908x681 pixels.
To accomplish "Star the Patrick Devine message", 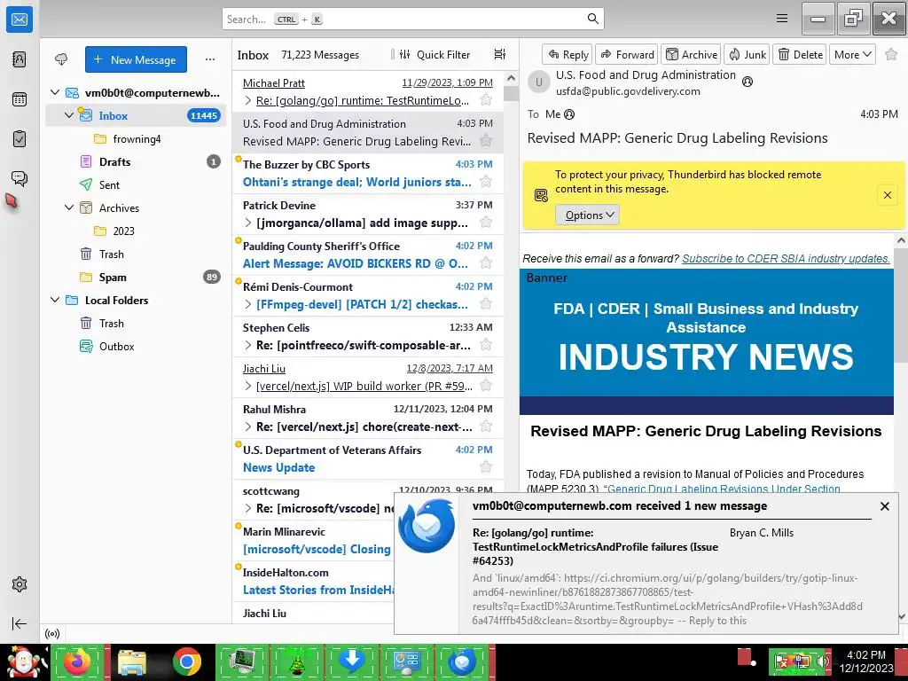I will tap(486, 223).
